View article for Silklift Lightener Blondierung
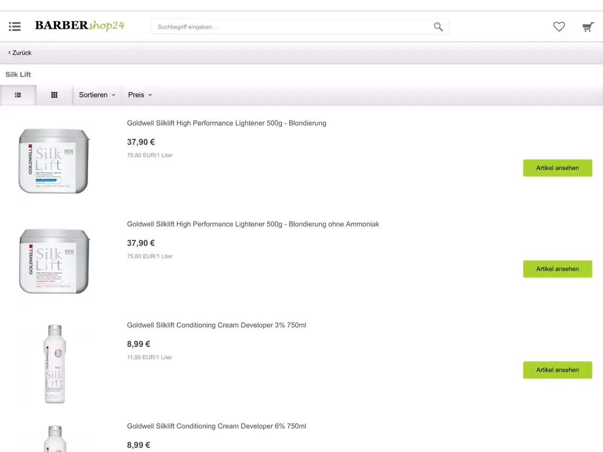The width and height of the screenshot is (603, 452). [x=557, y=168]
